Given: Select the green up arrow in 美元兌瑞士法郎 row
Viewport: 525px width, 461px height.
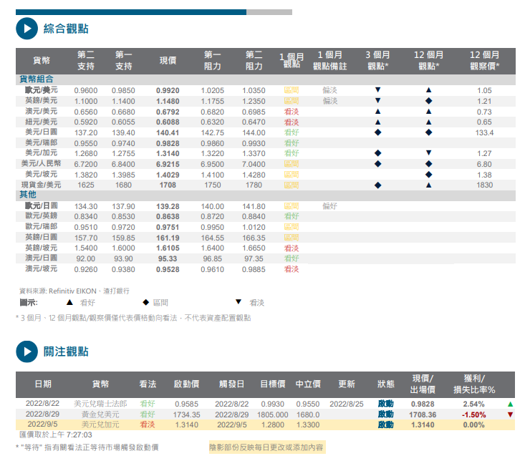Looking at the screenshot, I should click(510, 404).
